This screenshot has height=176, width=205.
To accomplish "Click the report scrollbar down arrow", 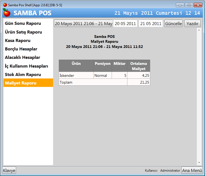I will point(199,163).
